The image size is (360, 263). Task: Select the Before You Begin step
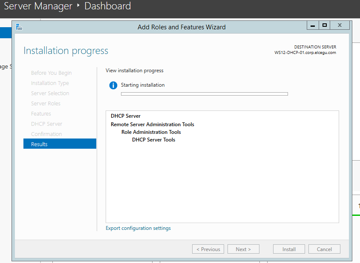click(x=51, y=73)
